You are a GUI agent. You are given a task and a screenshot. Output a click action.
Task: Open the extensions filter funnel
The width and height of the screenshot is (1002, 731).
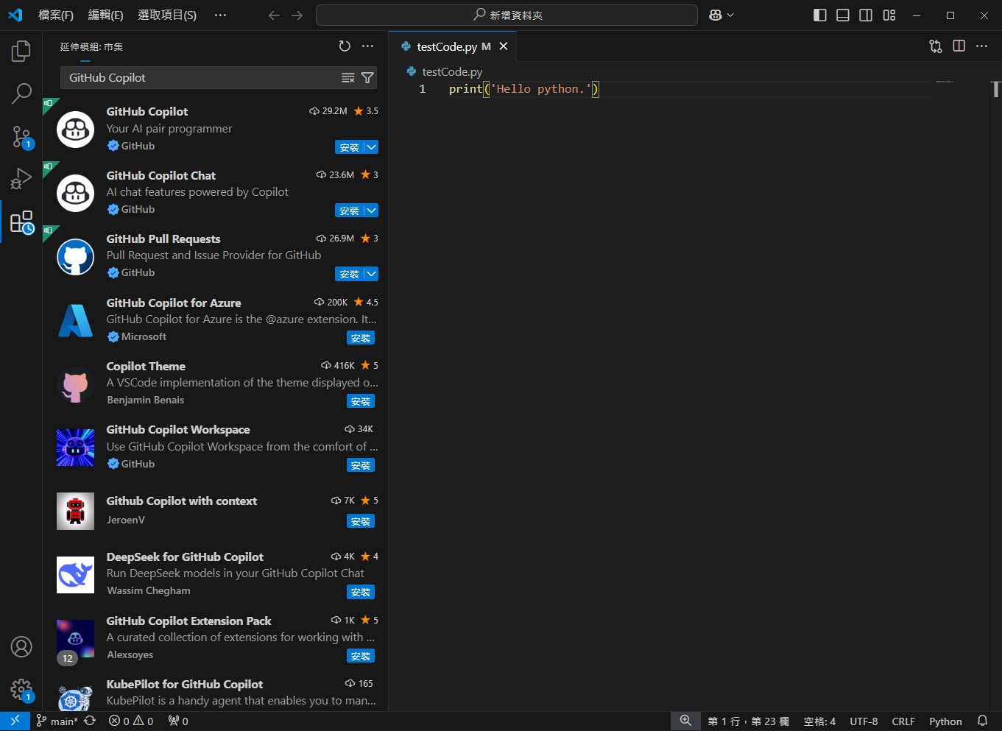[x=367, y=78]
